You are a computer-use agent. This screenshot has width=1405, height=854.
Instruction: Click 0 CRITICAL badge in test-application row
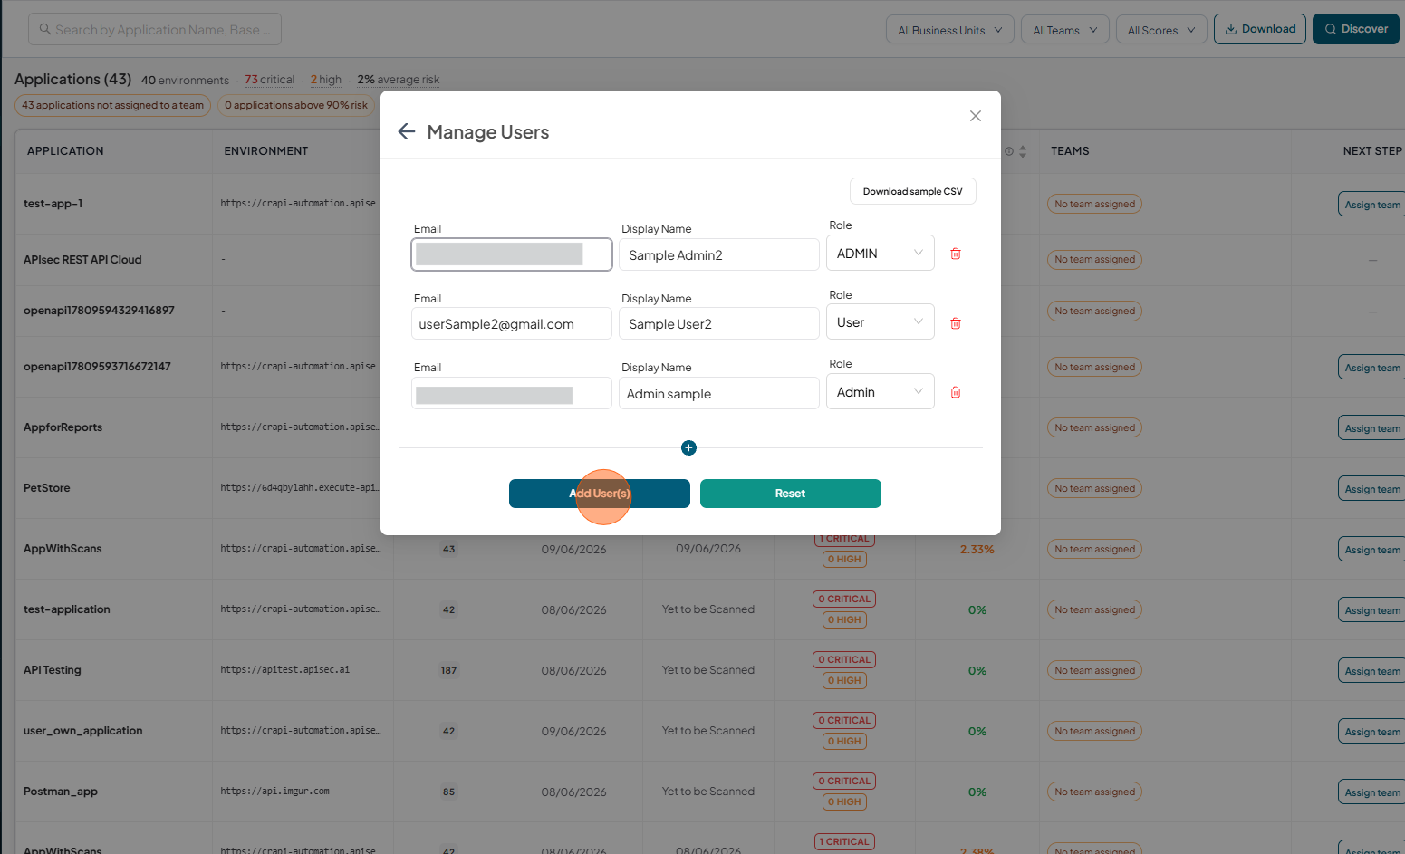click(844, 599)
